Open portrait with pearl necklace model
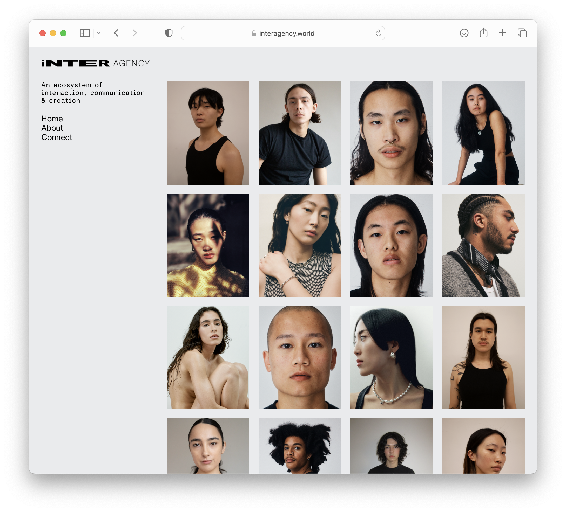566x512 pixels. [391, 357]
